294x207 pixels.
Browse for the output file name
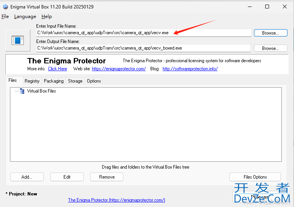(271, 48)
